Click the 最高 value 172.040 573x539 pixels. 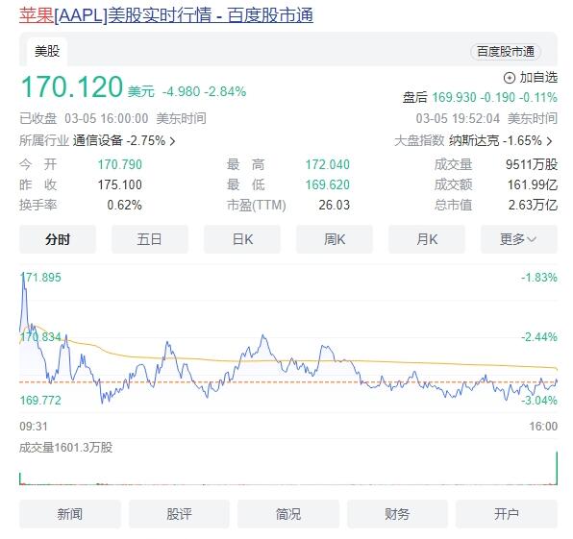tap(328, 164)
